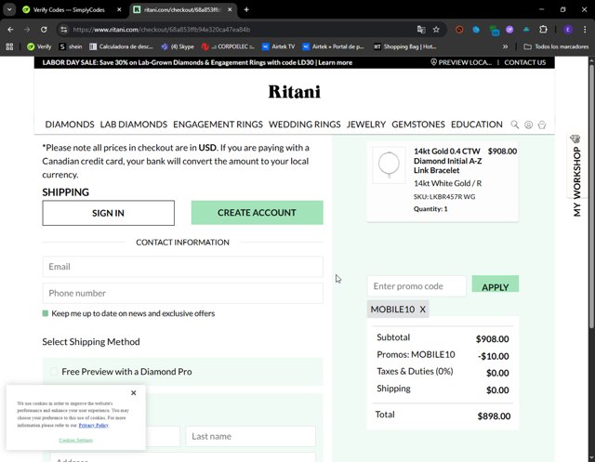This screenshot has width=595, height=462.
Task: Click the bracelet product thumbnail
Action: coord(389,165)
